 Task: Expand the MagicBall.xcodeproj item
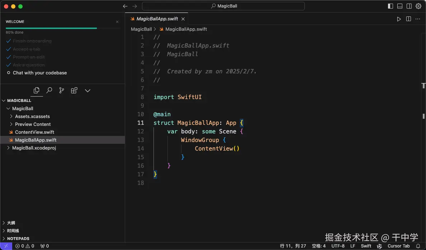click(x=34, y=148)
